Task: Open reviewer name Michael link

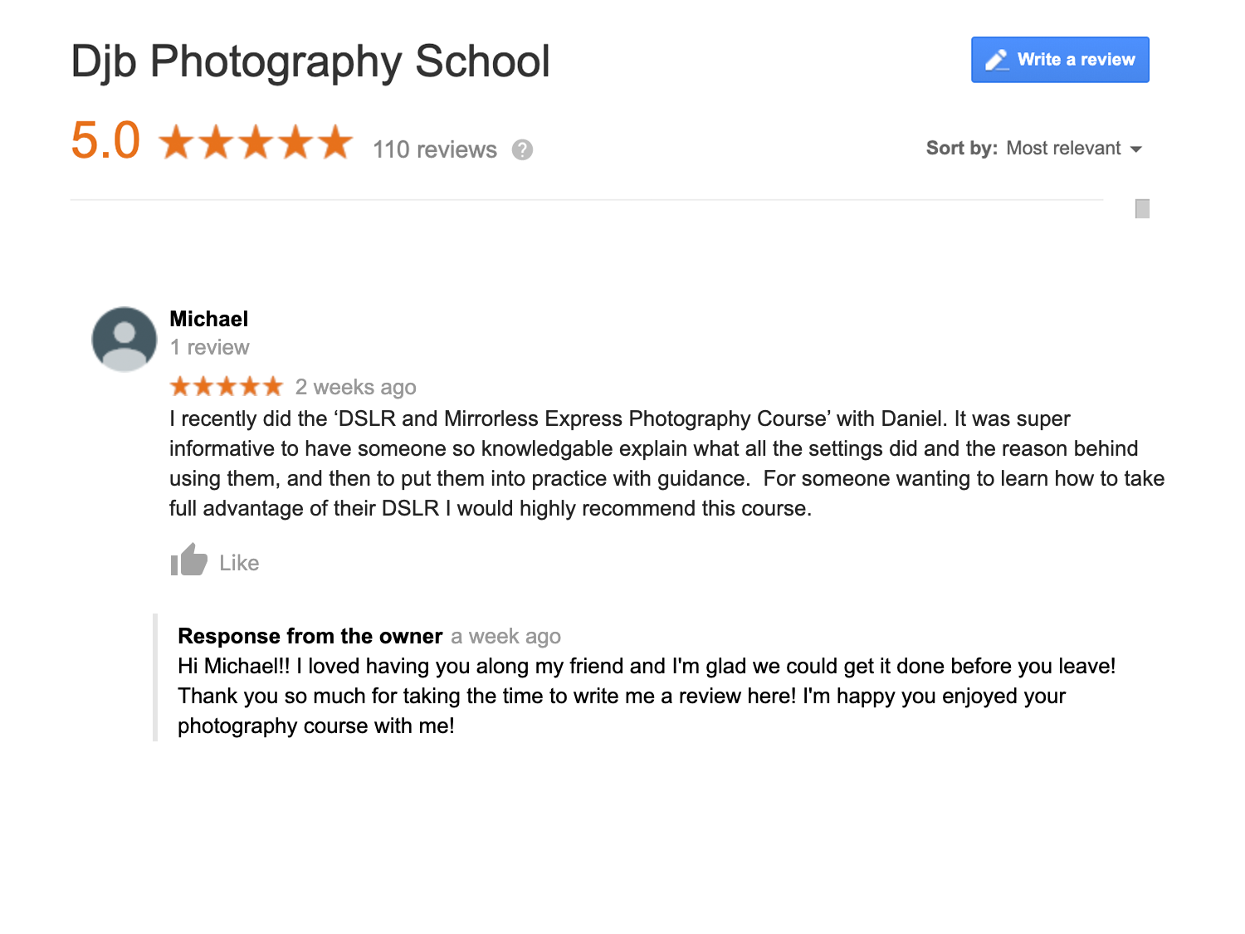Action: [209, 319]
